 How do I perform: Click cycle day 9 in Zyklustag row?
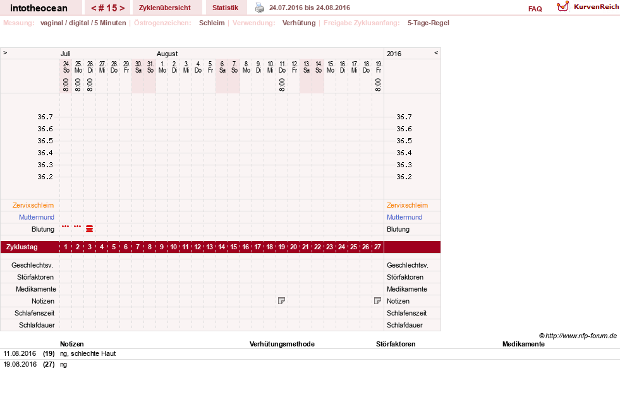pyautogui.click(x=162, y=247)
